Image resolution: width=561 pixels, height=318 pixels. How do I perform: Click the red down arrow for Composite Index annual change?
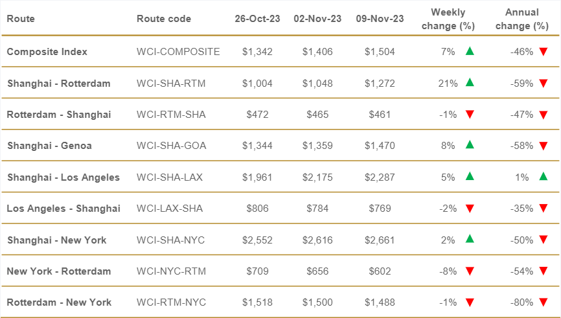(544, 51)
